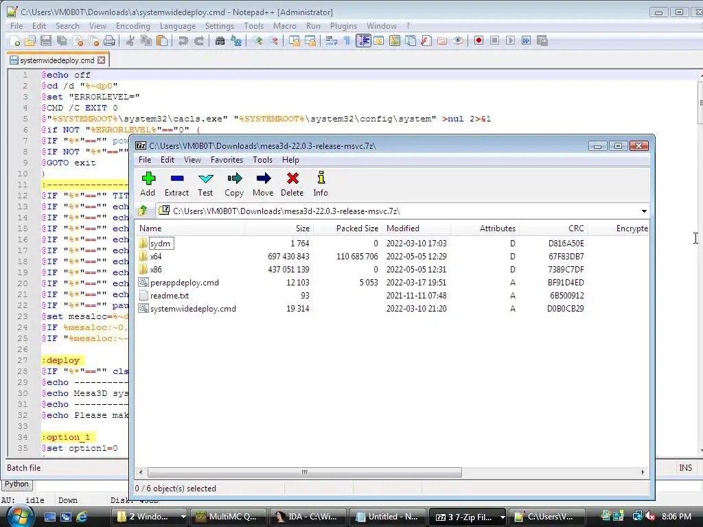The image size is (703, 527).
Task: Click the 7-Zip horizontal scrollbar thumb
Action: (304, 472)
